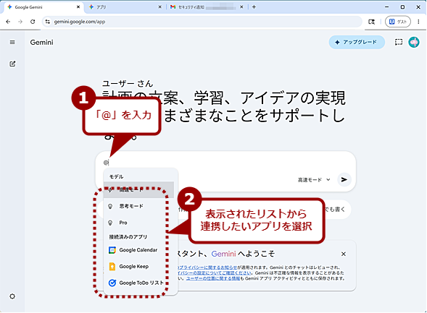Choose Google Keep from connected apps
The width and height of the screenshot is (427, 313).
coord(139,267)
